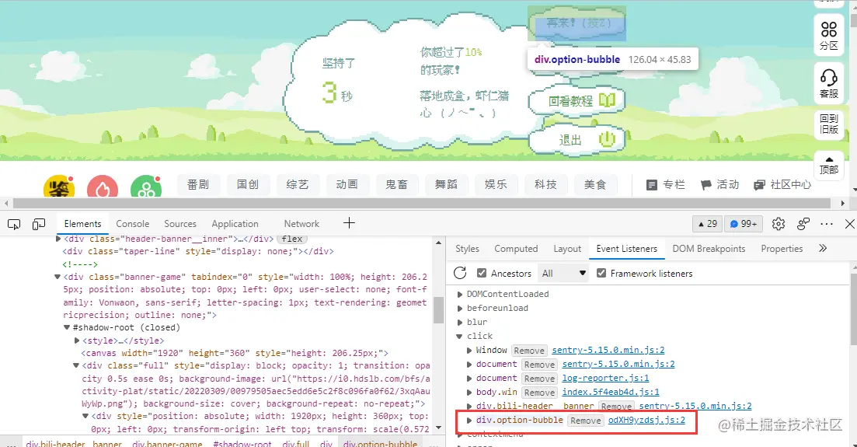Remove the div.option-bubble click listener

(585, 421)
